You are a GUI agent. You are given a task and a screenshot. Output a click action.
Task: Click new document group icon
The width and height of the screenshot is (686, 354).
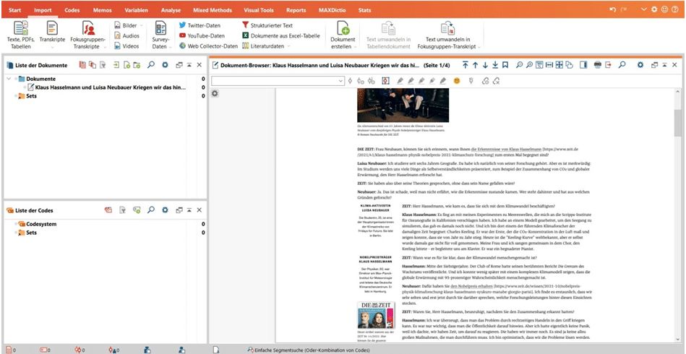(137, 65)
